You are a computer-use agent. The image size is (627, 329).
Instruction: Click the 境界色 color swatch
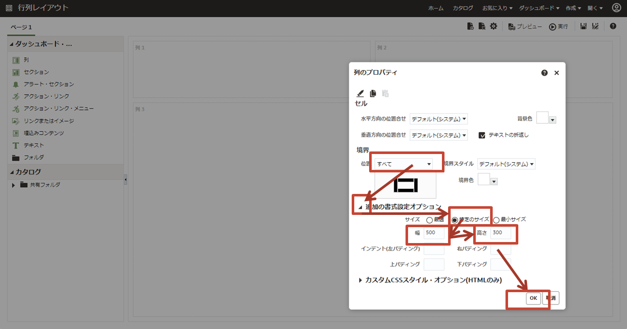tap(484, 179)
